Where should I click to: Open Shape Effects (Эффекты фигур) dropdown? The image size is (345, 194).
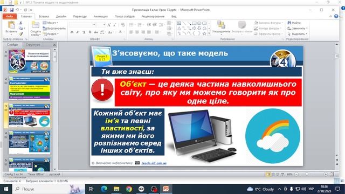(268, 34)
